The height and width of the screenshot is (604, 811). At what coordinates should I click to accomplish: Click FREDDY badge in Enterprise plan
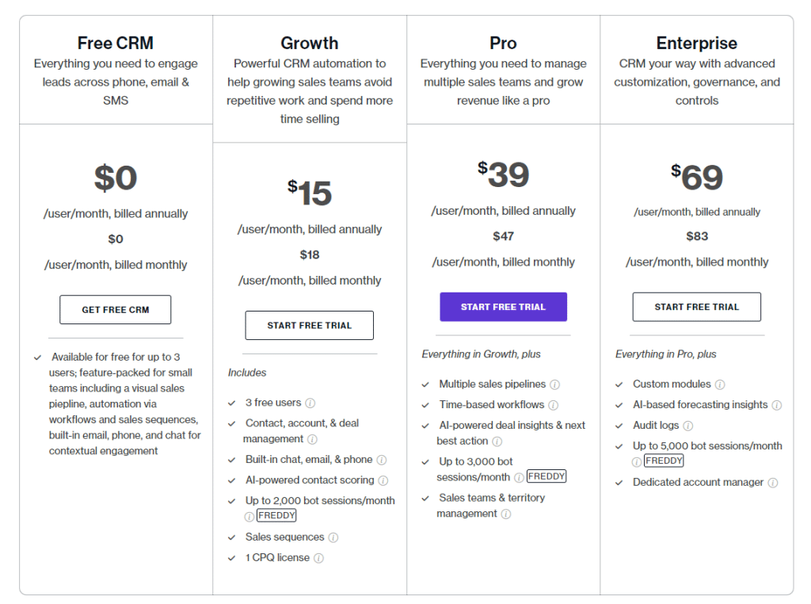pyautogui.click(x=664, y=461)
